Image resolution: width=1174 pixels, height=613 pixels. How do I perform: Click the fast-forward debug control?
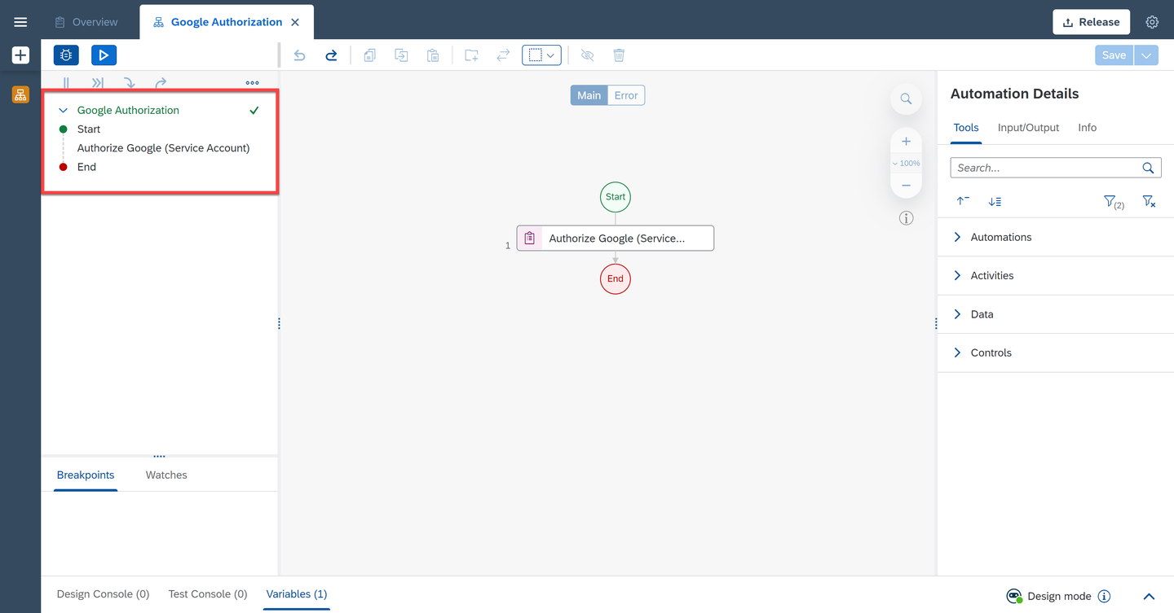pyautogui.click(x=98, y=83)
